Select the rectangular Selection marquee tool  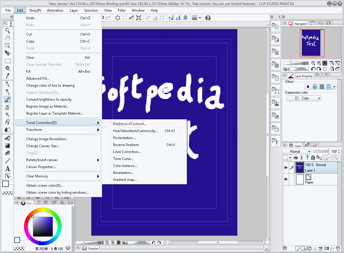(8, 61)
